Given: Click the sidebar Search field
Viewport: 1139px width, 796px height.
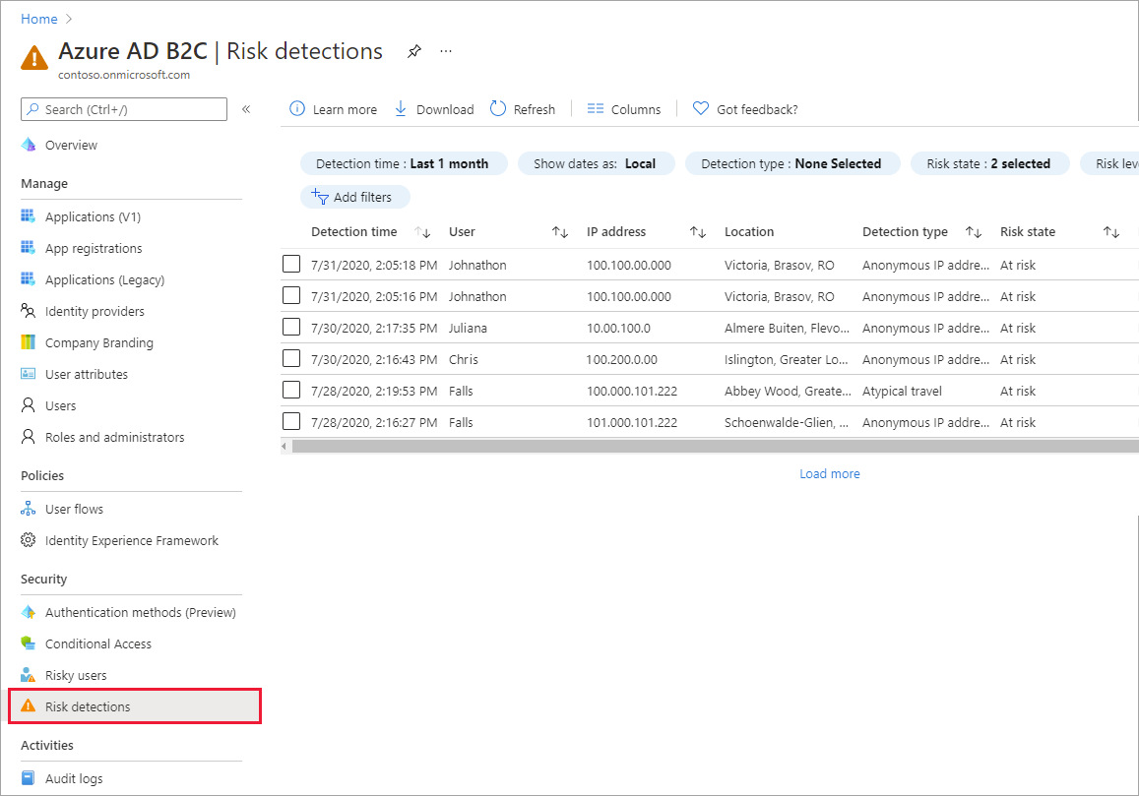Looking at the screenshot, I should [123, 108].
